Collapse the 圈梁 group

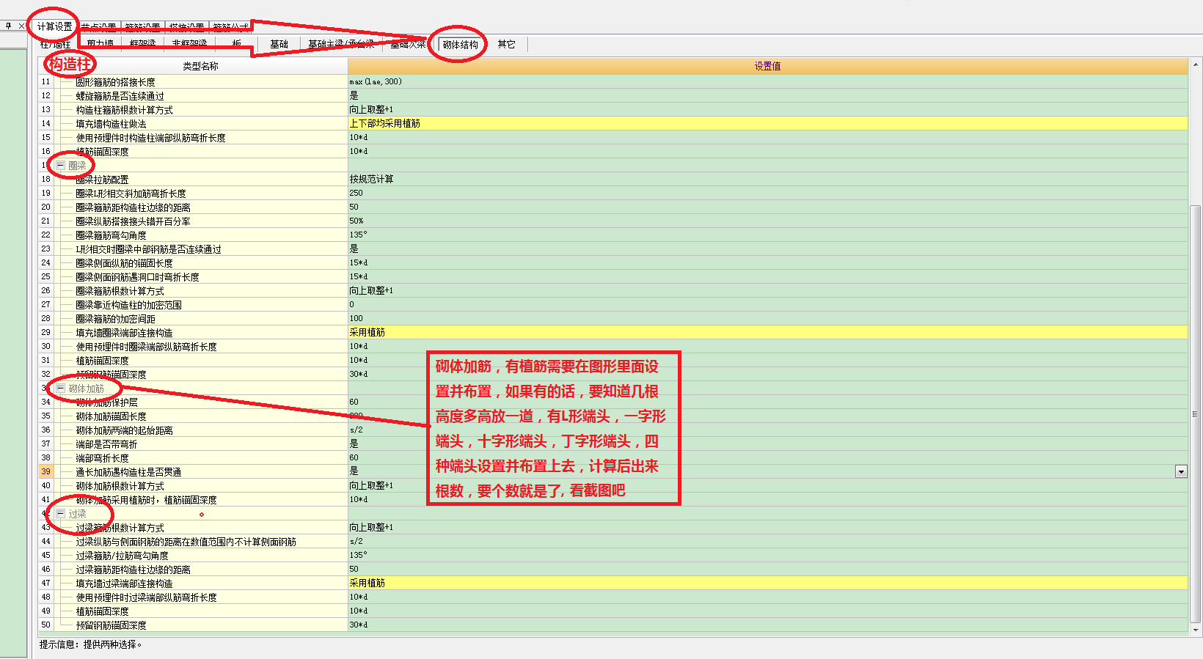point(61,166)
